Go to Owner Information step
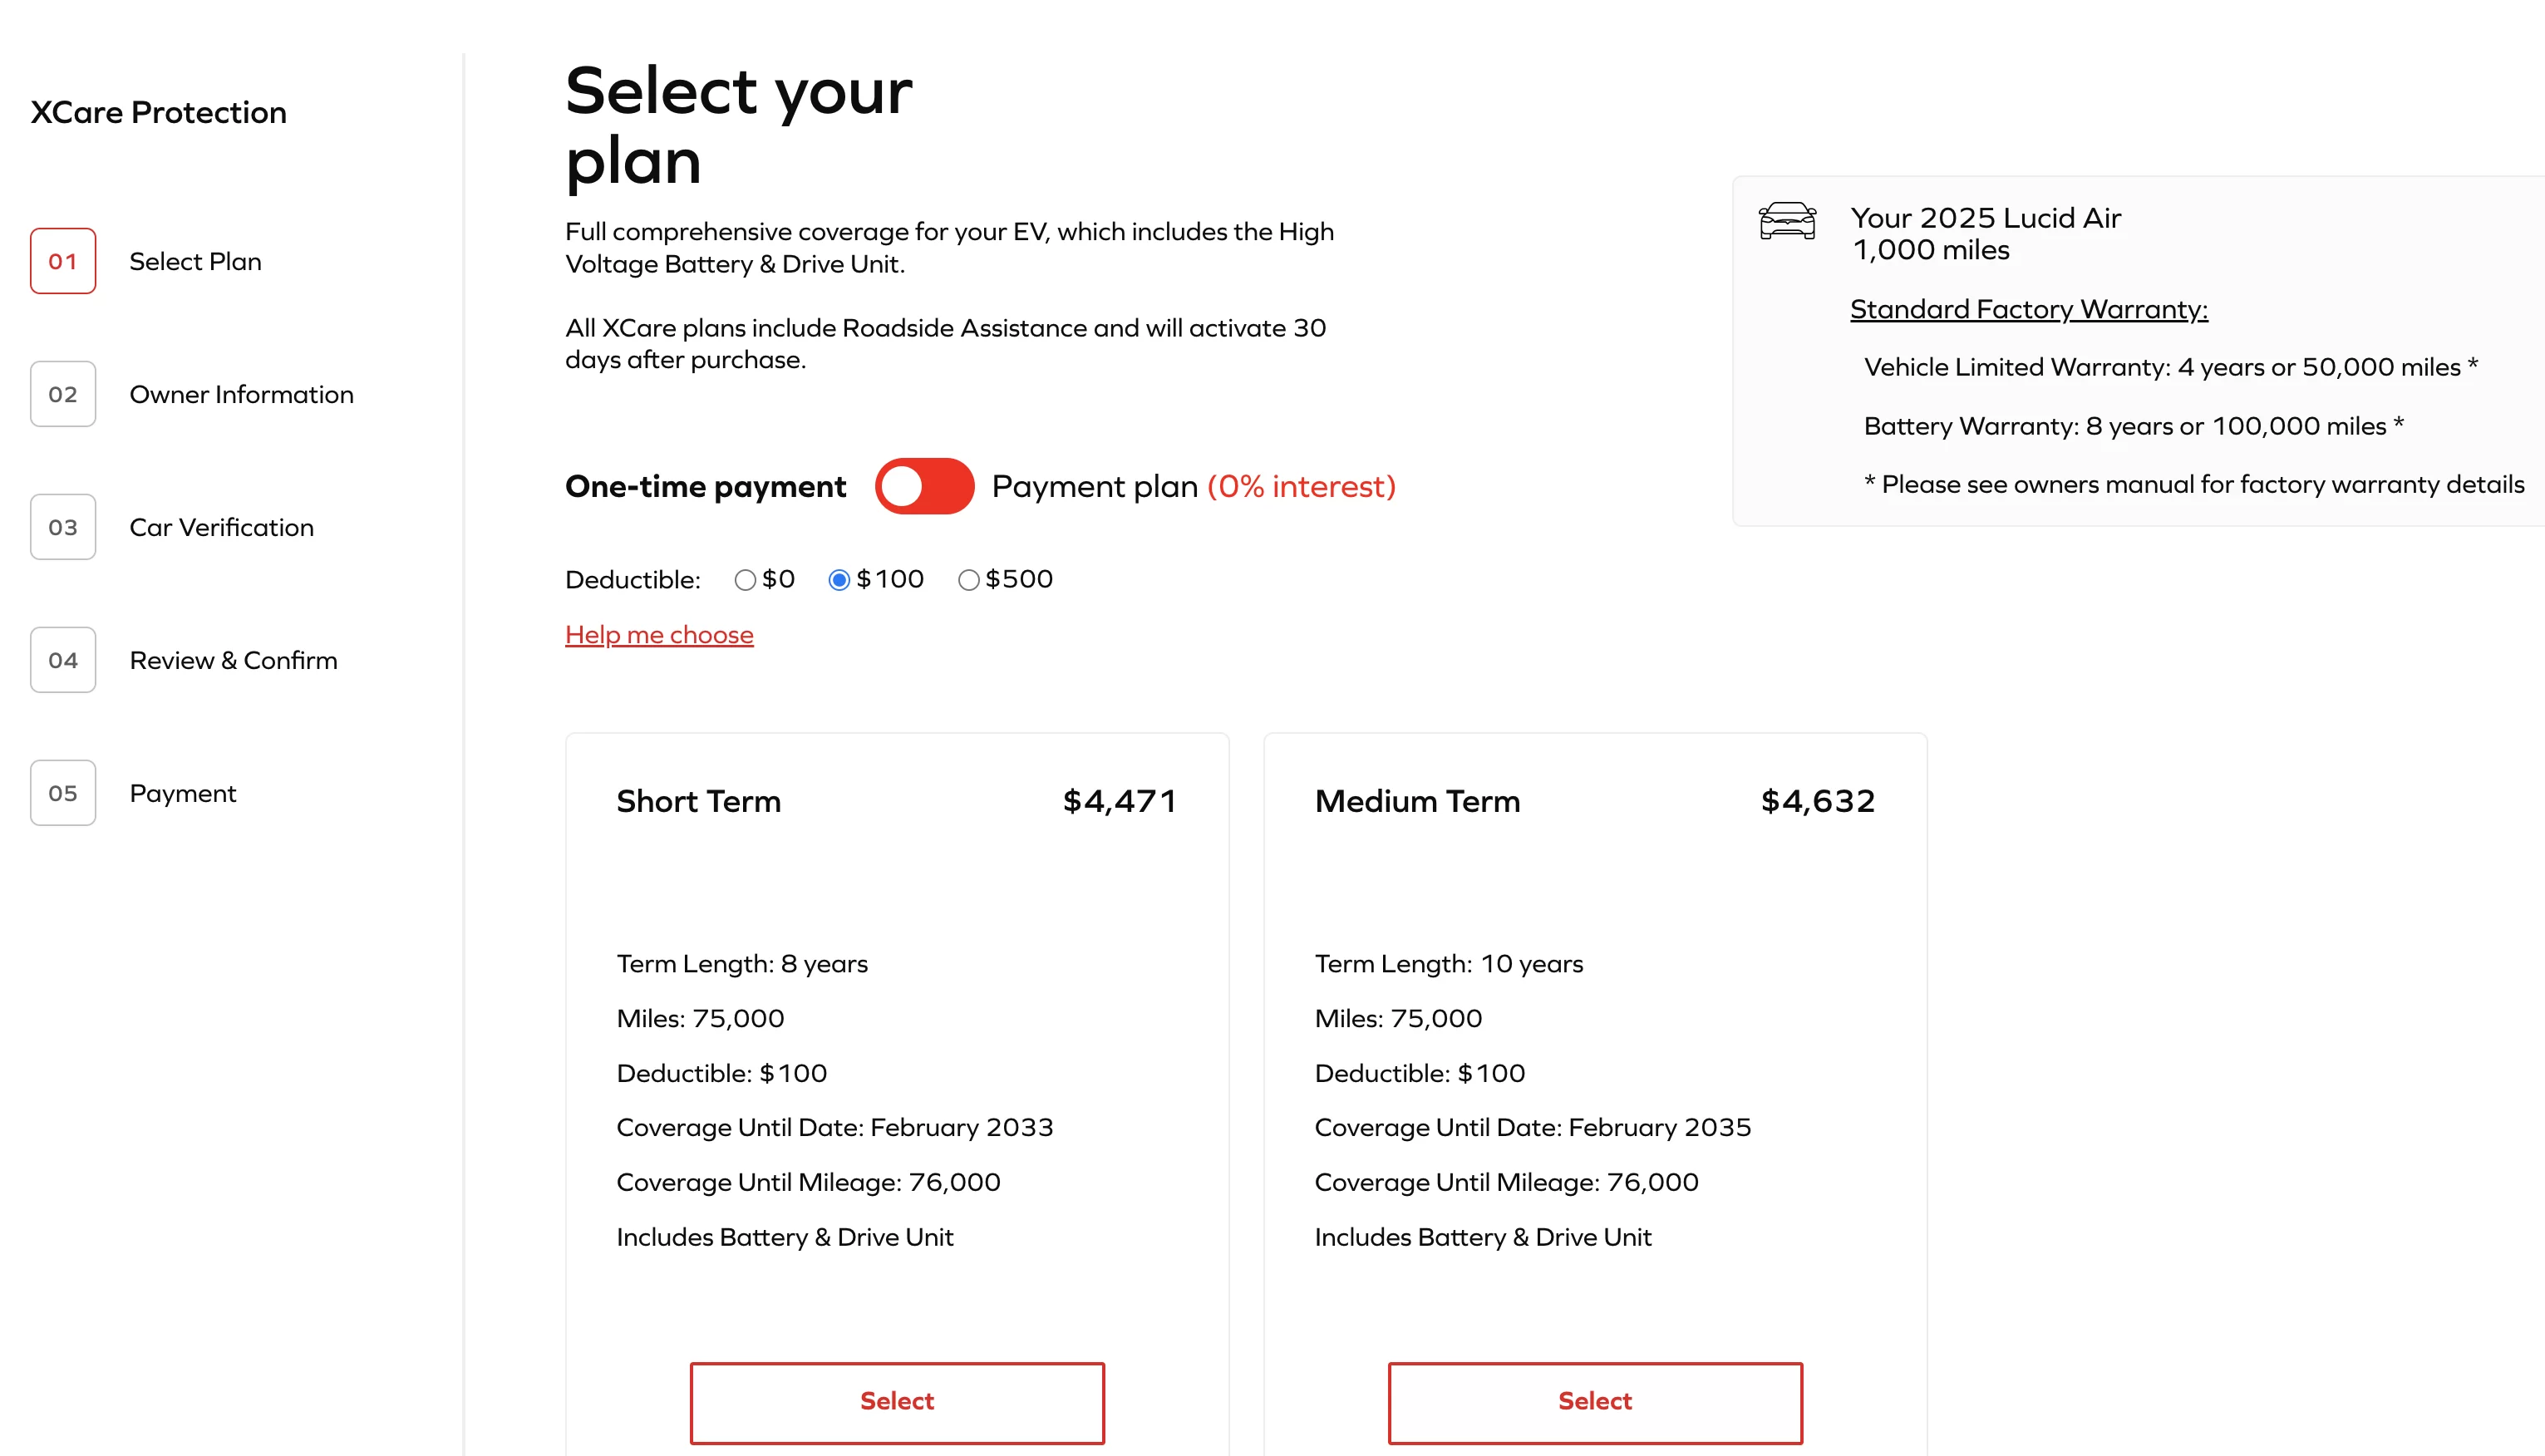Viewport: 2545px width, 1456px height. (241, 394)
